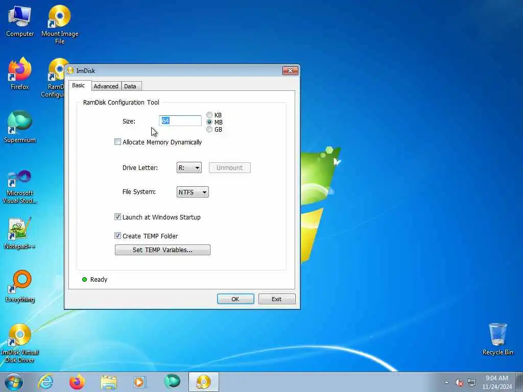Open Microsoft Visual Studio desktop shortcut
Image resolution: width=523 pixels, height=392 pixels.
20,187
